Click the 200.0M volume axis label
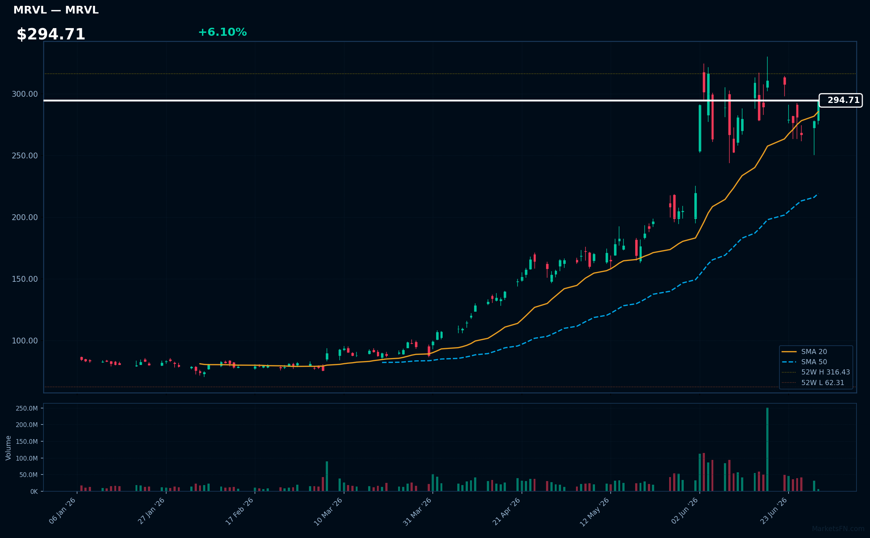 click(27, 425)
